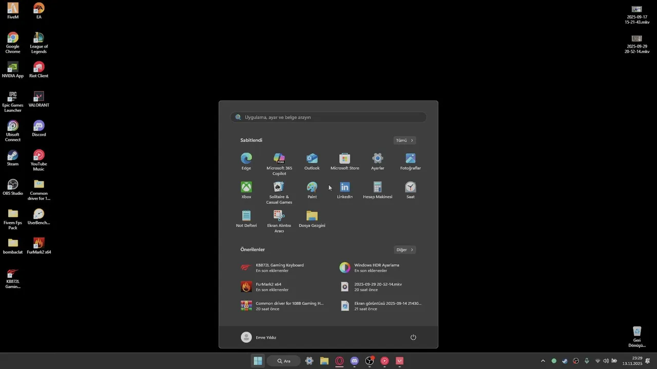Open YouTube Music on taskbar
Screen dimensions: 657x369
[384, 361]
